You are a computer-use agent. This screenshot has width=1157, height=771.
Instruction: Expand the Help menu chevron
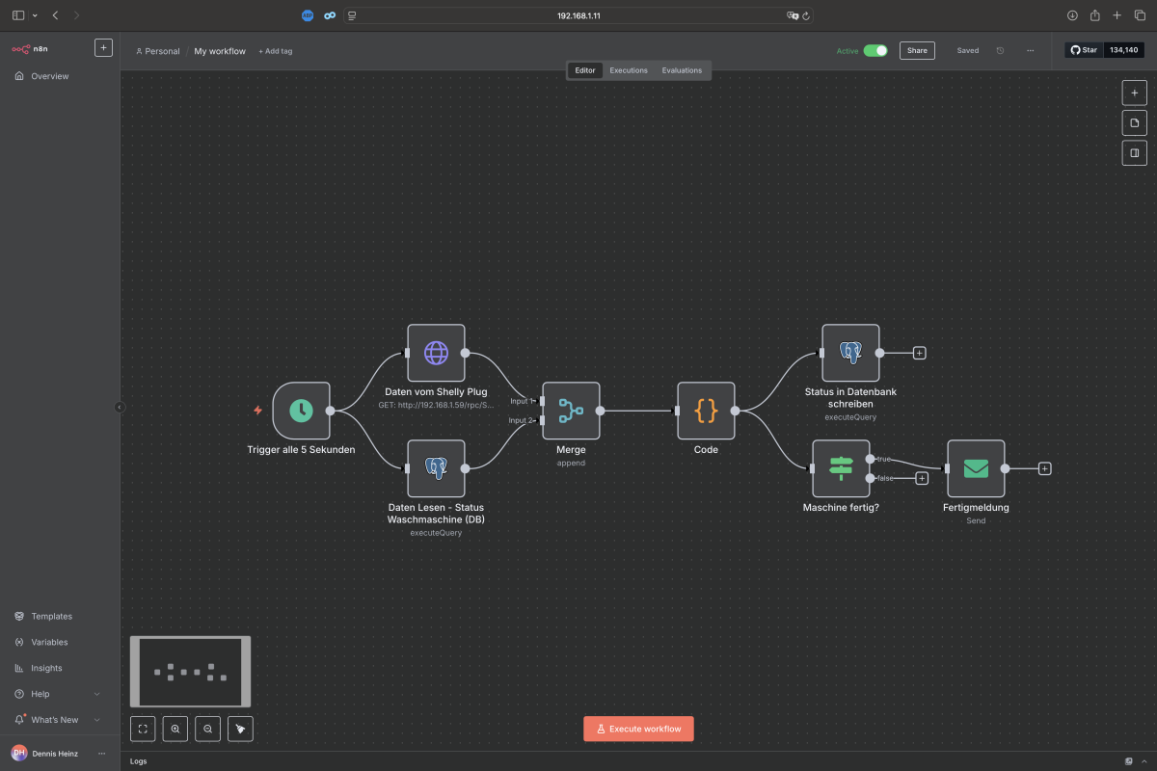(96, 694)
